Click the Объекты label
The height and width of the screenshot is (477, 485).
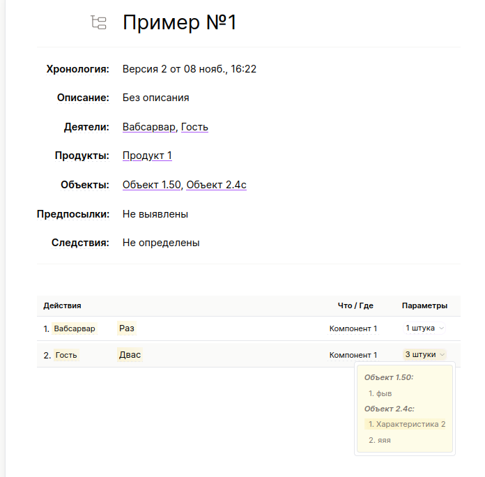click(x=85, y=185)
